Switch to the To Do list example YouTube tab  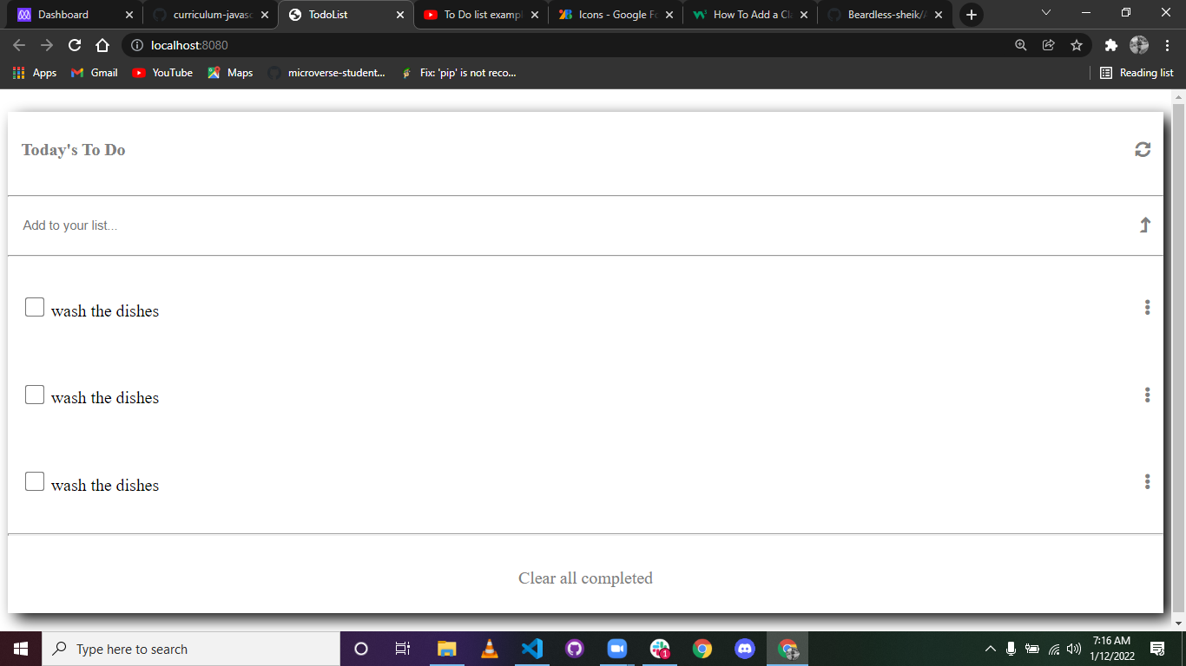click(483, 15)
